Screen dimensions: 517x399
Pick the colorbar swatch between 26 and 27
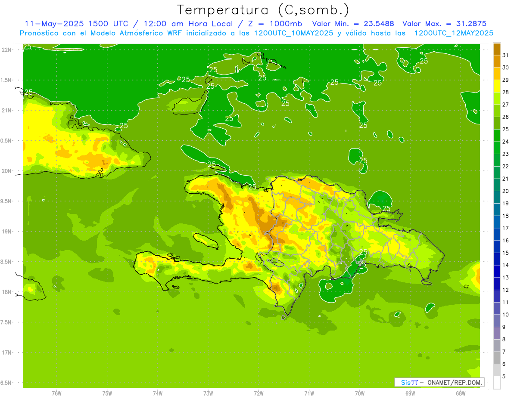[x=497, y=111]
